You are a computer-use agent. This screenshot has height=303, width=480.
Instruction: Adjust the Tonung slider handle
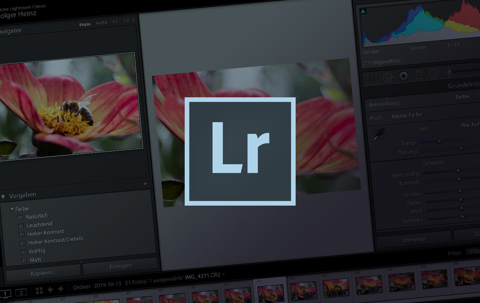tap(461, 148)
